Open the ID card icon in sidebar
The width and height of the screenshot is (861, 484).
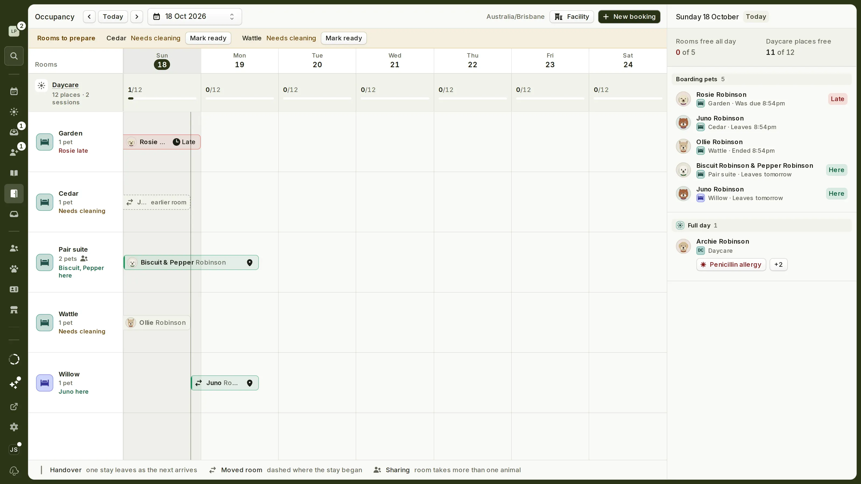[14, 289]
